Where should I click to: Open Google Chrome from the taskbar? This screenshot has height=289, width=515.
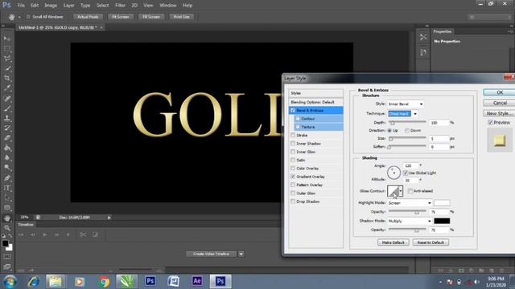pyautogui.click(x=104, y=282)
